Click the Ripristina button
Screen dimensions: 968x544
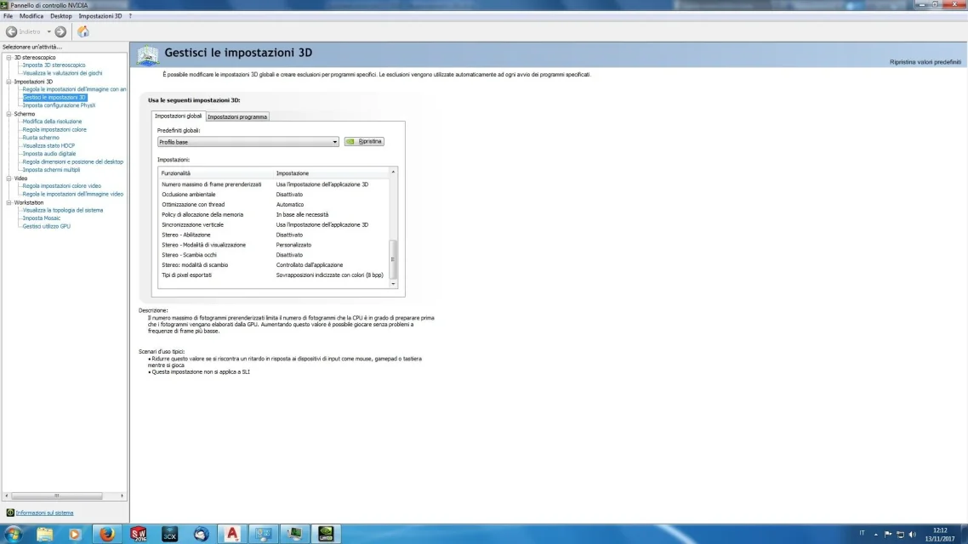coord(364,141)
